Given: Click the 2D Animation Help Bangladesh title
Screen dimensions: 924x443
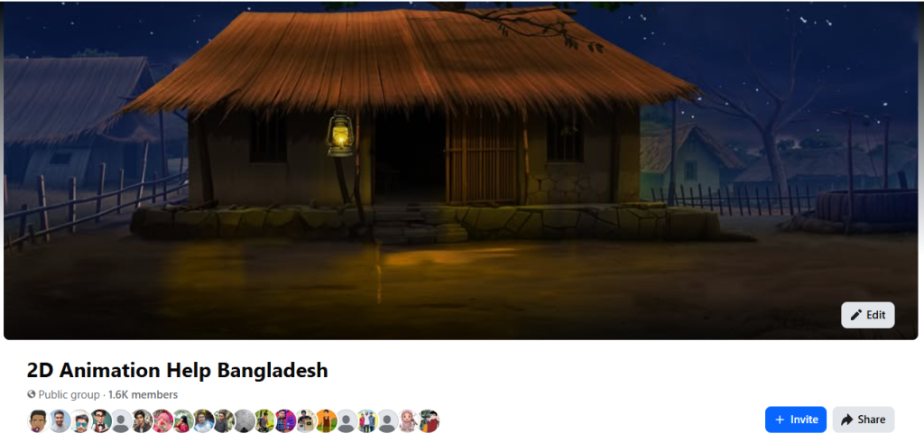Looking at the screenshot, I should click(x=178, y=370).
